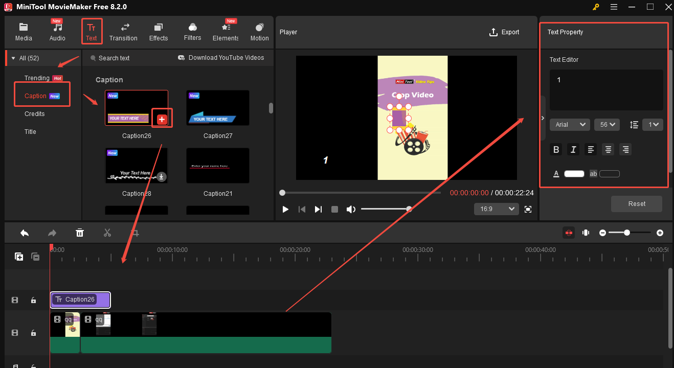Click the line spacing icon
Viewport: 674px width, 368px height.
(x=634, y=124)
